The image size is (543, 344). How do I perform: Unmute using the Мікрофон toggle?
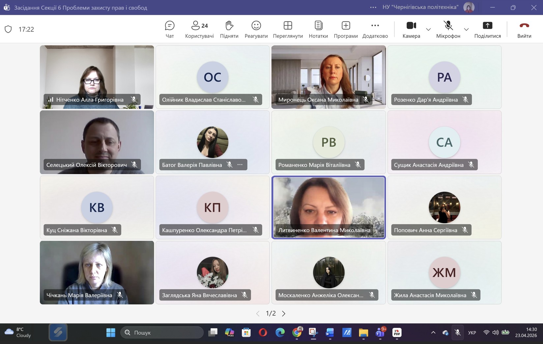448,29
